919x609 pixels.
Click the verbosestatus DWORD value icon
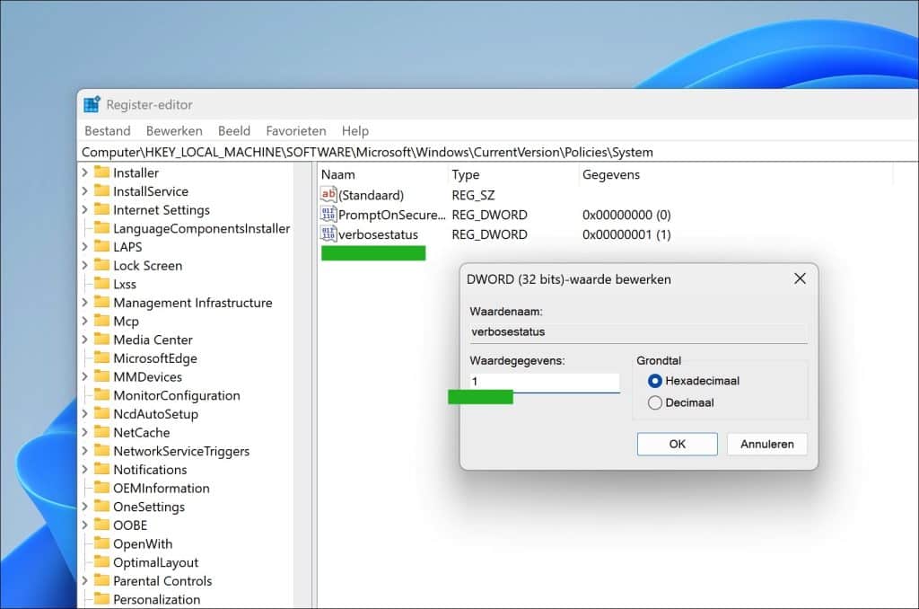tap(328, 234)
